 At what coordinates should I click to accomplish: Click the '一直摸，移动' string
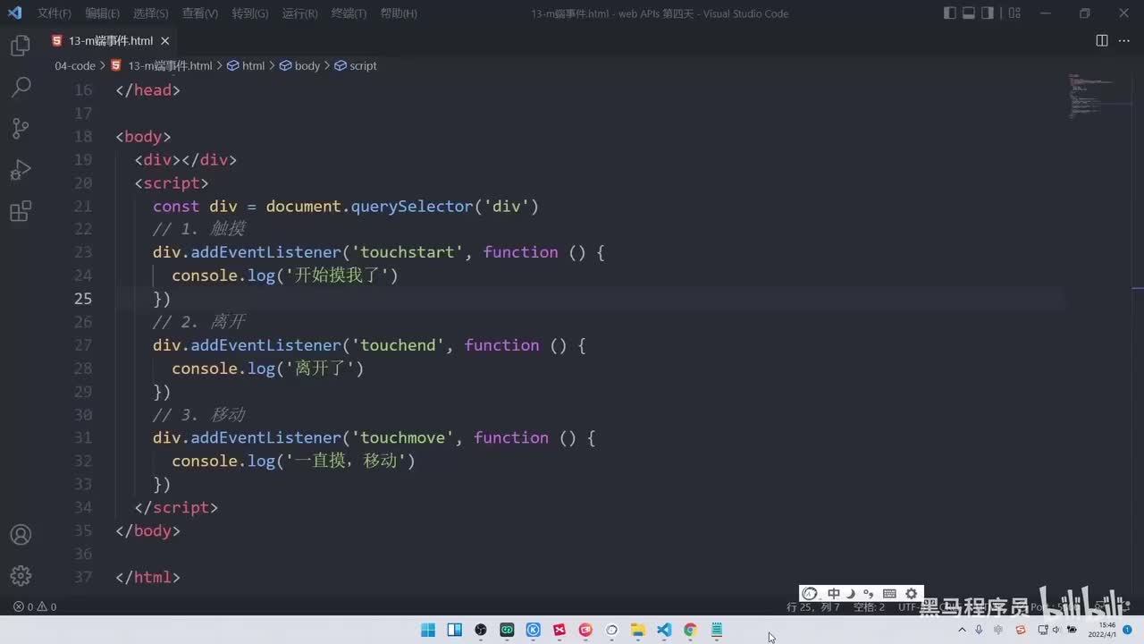pos(346,461)
